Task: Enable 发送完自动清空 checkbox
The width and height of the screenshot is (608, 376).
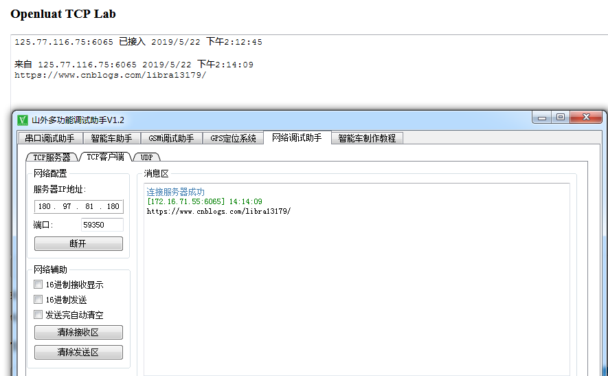Action: click(38, 315)
